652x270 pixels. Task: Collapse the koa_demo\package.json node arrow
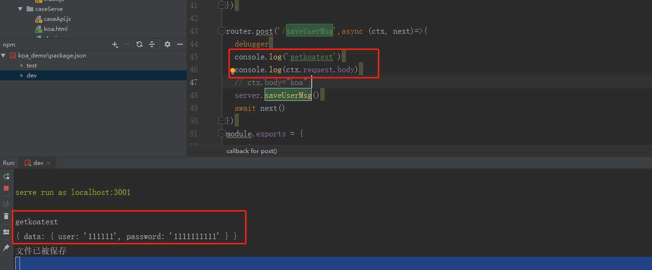coord(3,56)
